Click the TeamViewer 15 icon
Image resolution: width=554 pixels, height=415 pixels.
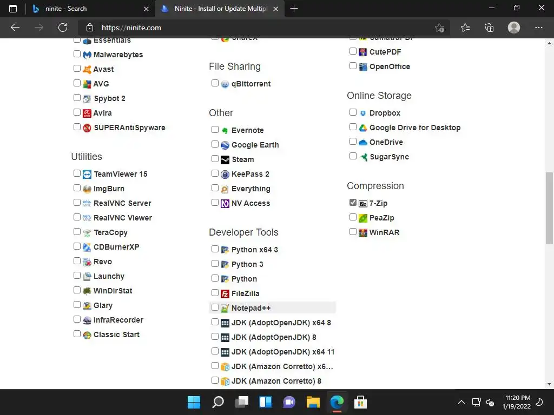pyautogui.click(x=87, y=175)
